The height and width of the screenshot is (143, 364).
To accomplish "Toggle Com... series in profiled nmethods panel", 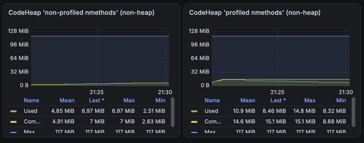I will [x=213, y=122].
